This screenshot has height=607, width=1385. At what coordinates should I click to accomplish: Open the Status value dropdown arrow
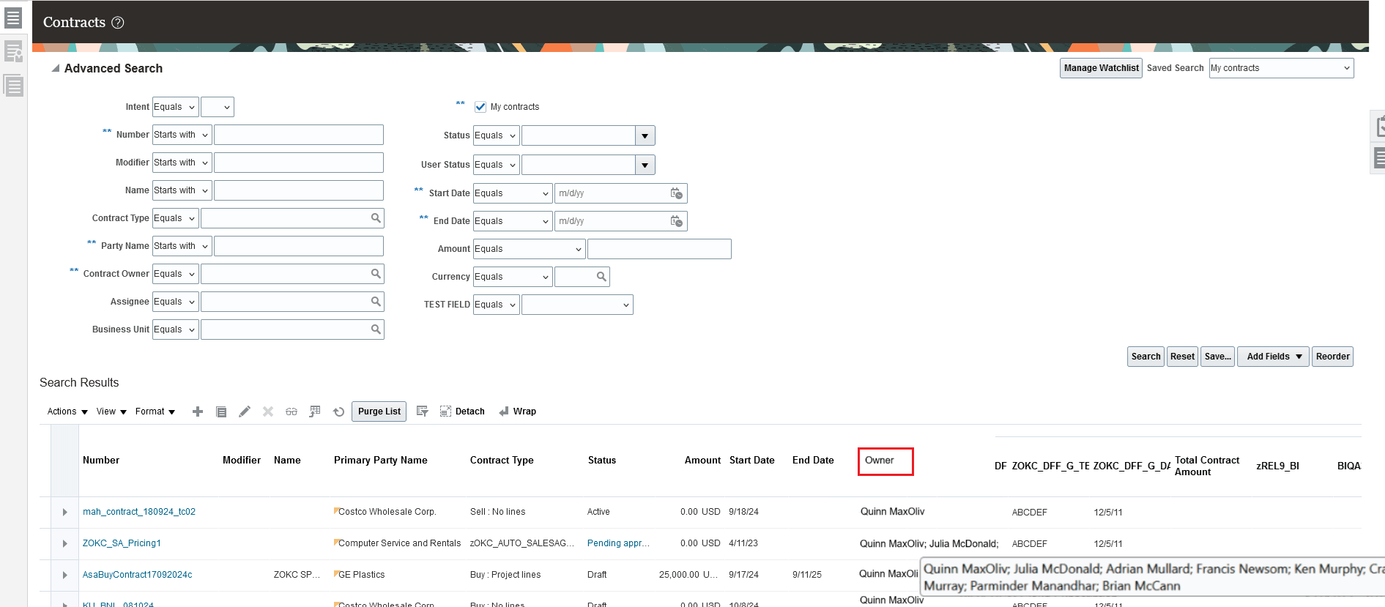tap(645, 136)
